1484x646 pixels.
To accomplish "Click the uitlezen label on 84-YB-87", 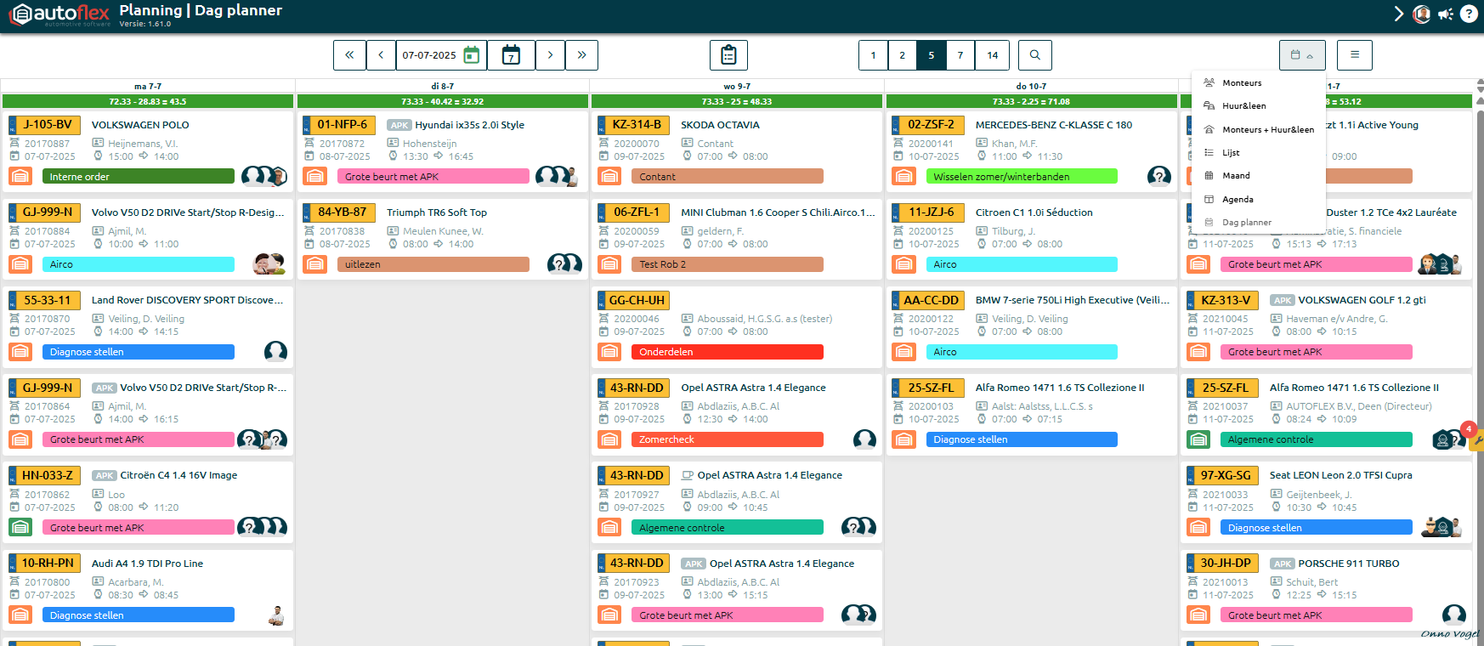I will (433, 264).
